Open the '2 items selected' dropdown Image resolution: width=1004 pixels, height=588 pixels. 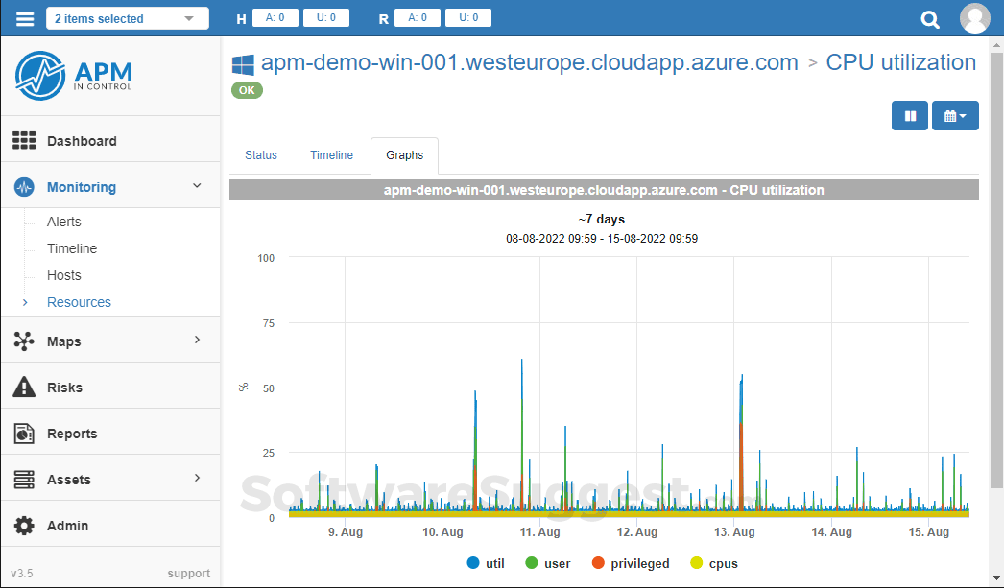pos(128,18)
